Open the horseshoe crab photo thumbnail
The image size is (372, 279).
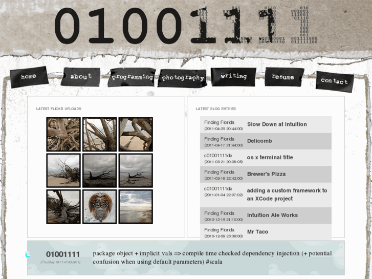pos(100,207)
